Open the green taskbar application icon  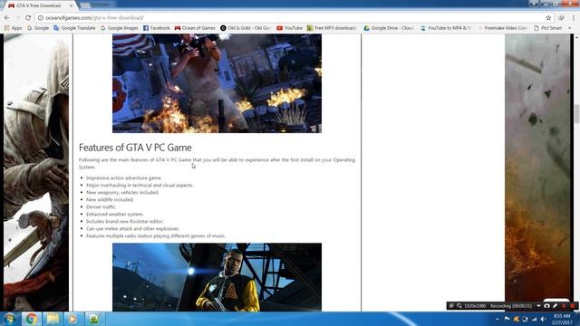94,319
